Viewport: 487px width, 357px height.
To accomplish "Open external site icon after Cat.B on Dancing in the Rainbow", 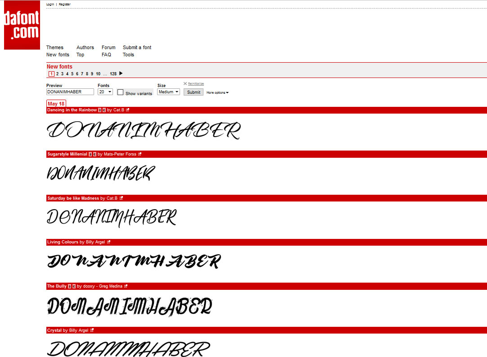I will click(127, 110).
